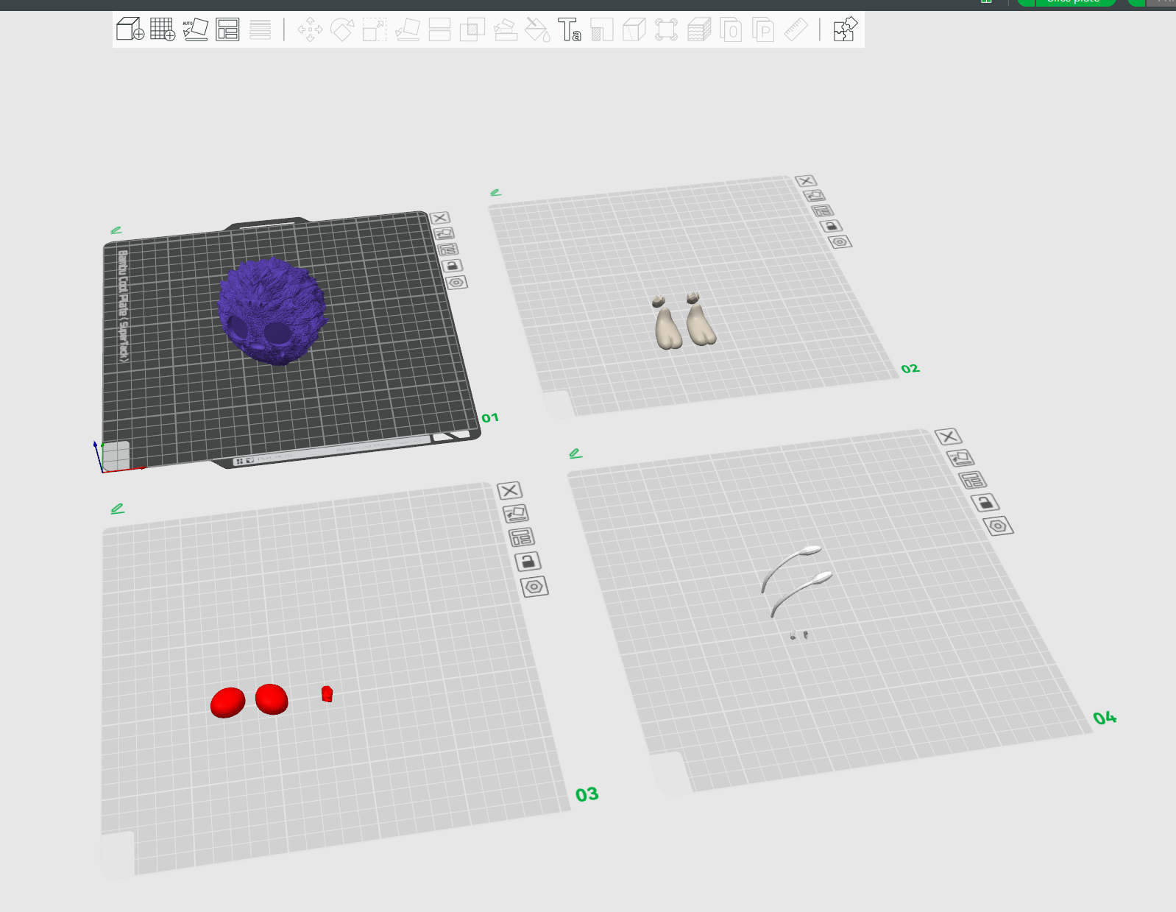Open the Assembly view puzzle icon
1176x912 pixels.
coord(845,29)
